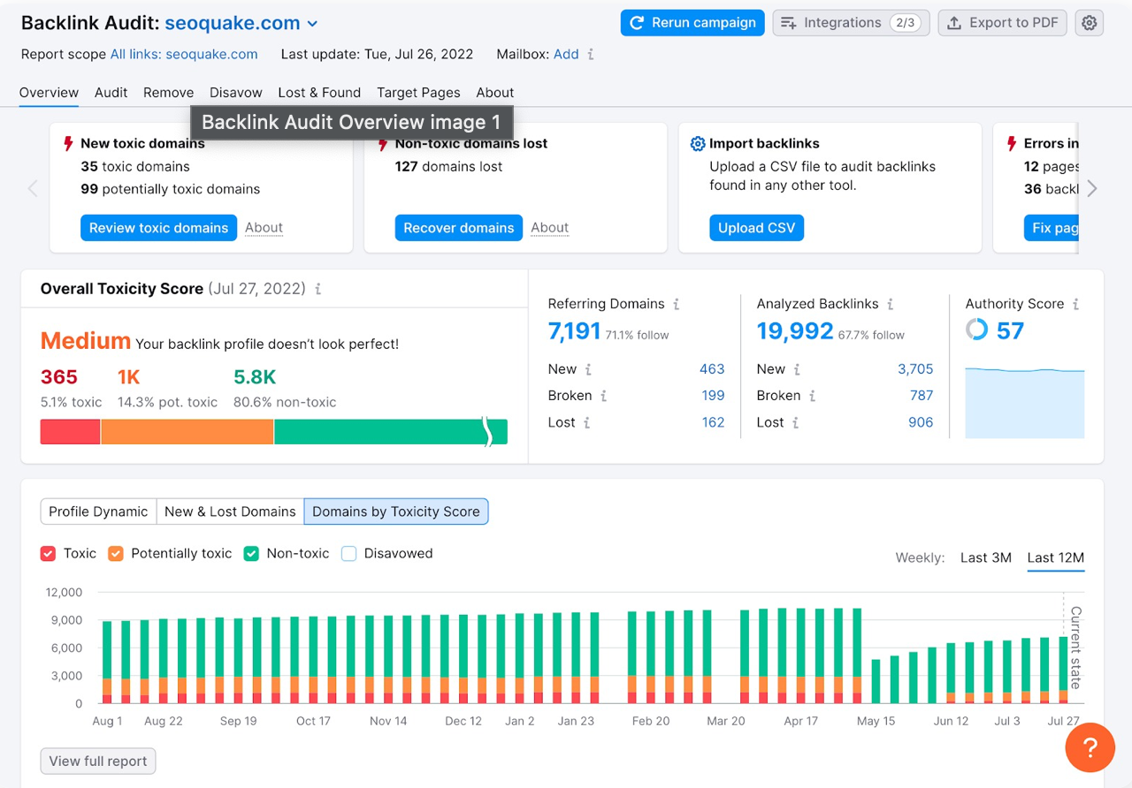
Task: Open the Overview tab
Action: (x=49, y=93)
